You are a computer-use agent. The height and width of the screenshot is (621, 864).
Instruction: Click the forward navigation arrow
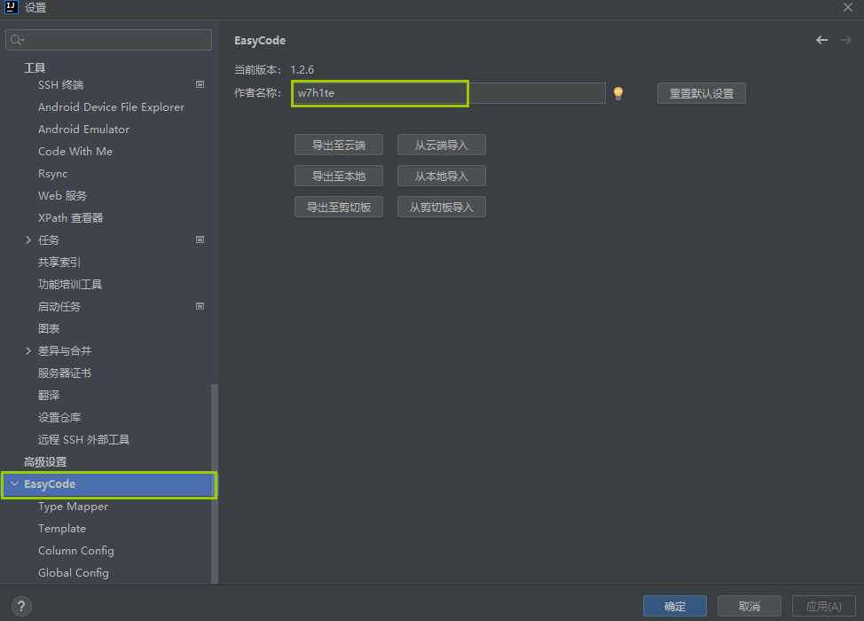(845, 40)
